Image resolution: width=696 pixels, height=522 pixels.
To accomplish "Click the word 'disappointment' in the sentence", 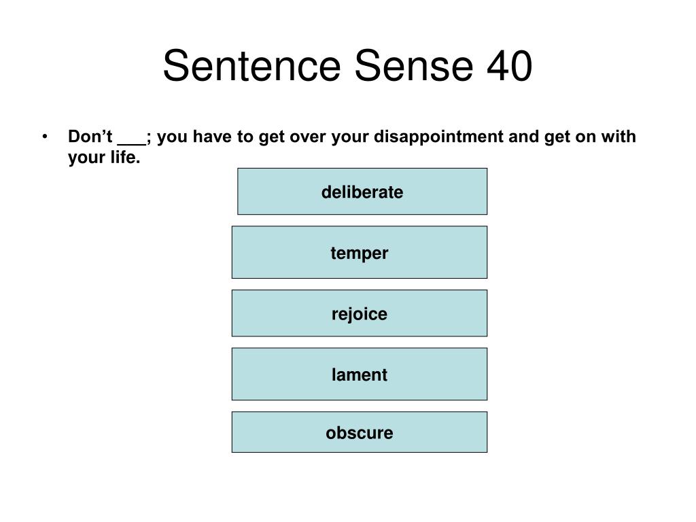I will pos(438,137).
